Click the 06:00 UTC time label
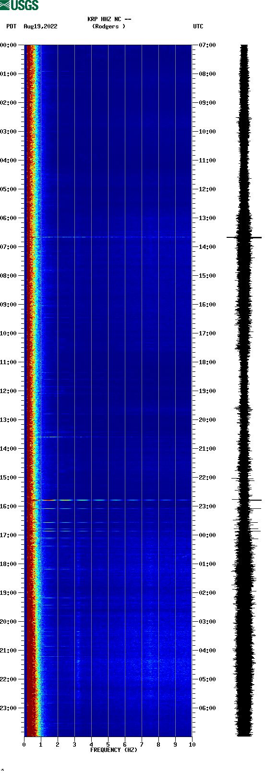 point(207,708)
